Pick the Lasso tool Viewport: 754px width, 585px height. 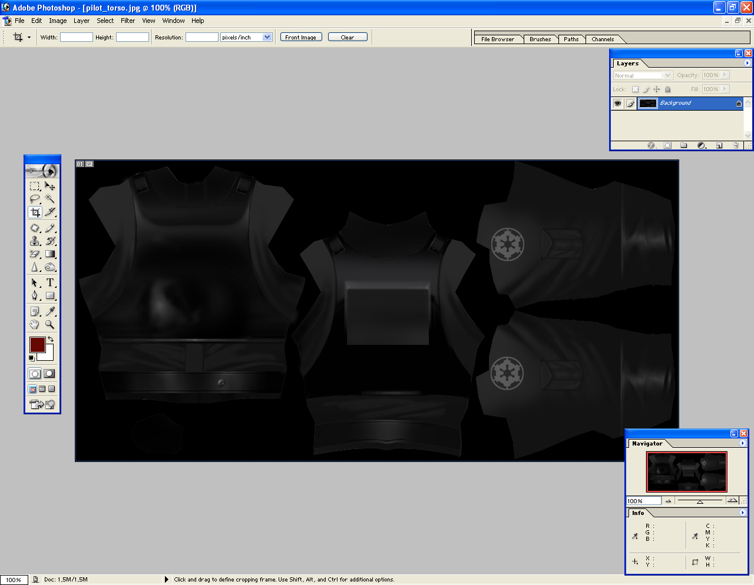click(35, 199)
